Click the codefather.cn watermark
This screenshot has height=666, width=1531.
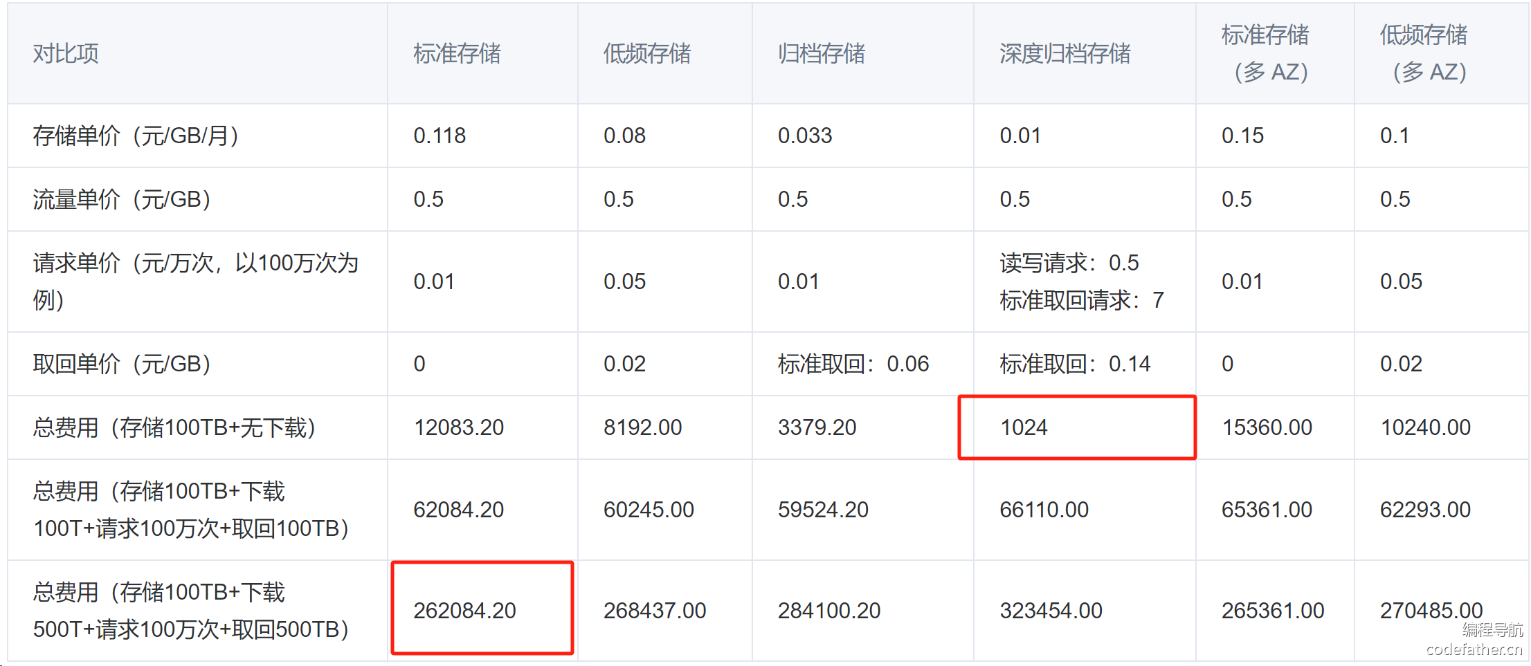pos(1474,649)
